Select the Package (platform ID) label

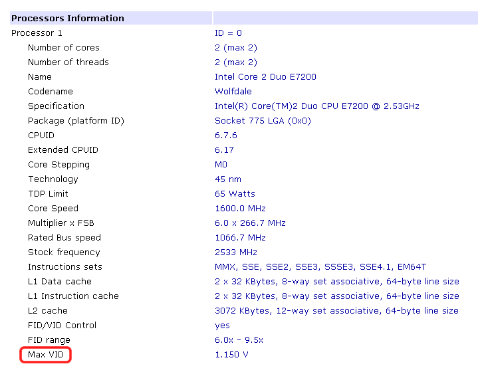(x=76, y=121)
